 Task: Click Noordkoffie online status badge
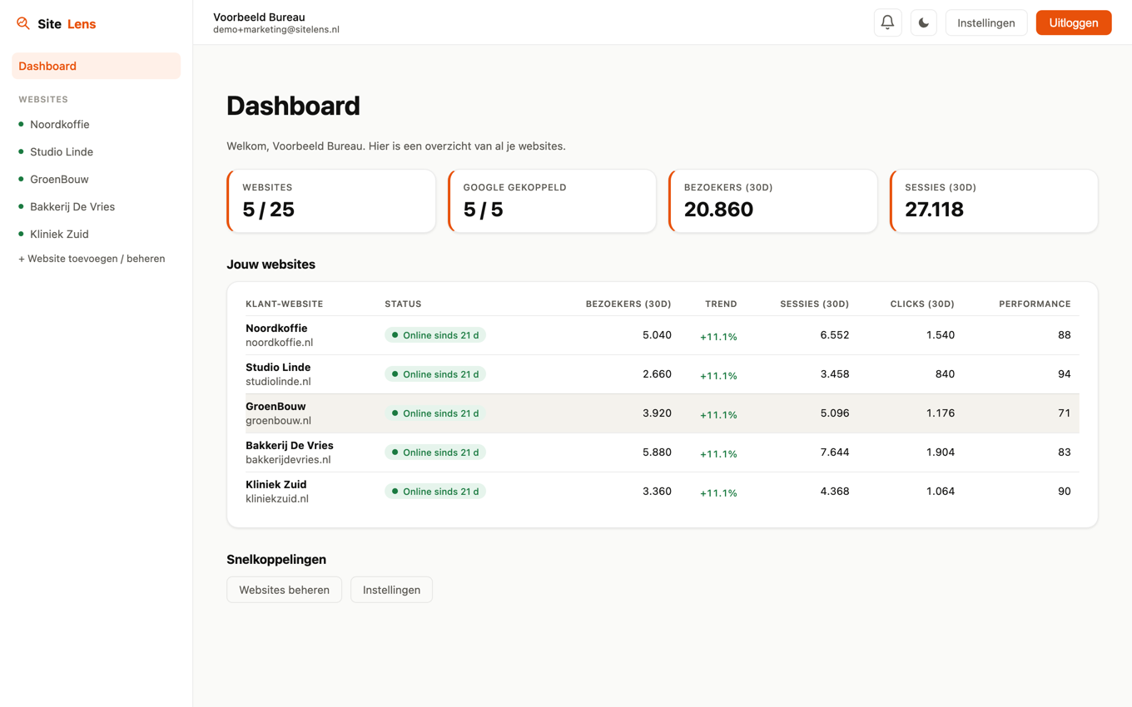pyautogui.click(x=435, y=335)
